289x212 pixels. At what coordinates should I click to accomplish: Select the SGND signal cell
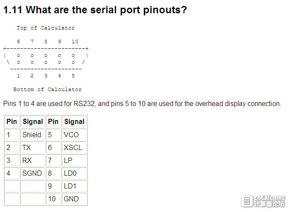32,173
